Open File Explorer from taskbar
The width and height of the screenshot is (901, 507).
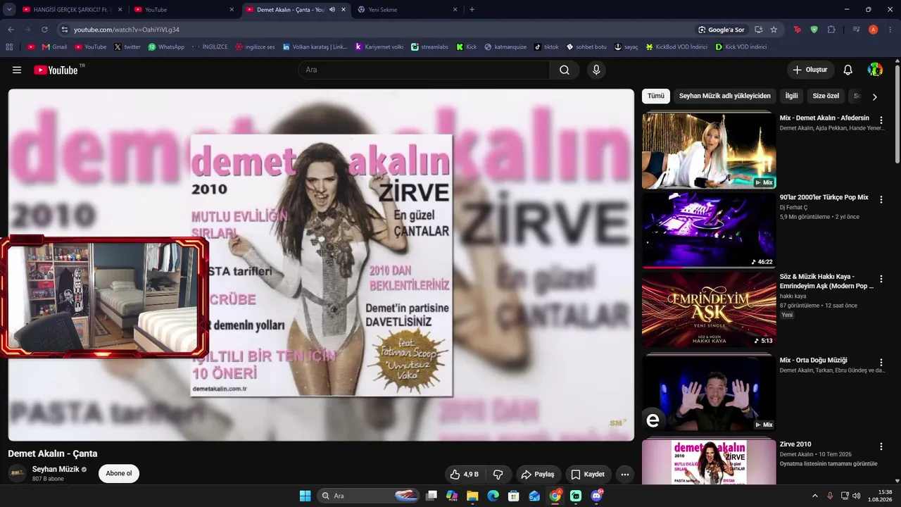pyautogui.click(x=472, y=496)
